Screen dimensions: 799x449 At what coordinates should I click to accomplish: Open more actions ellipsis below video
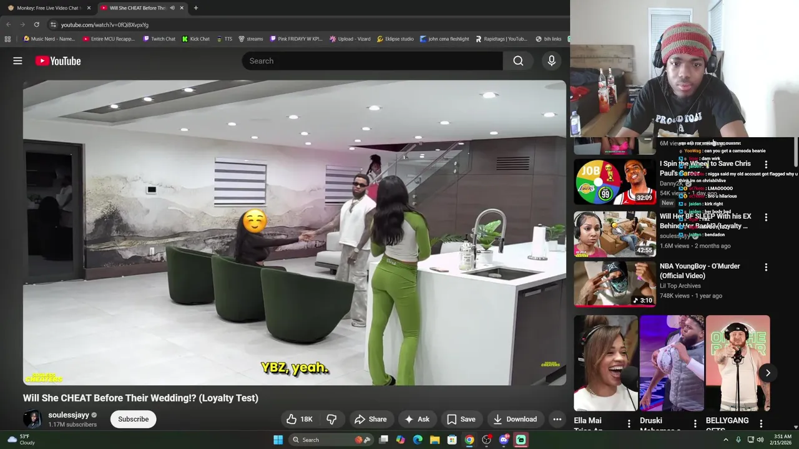pyautogui.click(x=557, y=419)
